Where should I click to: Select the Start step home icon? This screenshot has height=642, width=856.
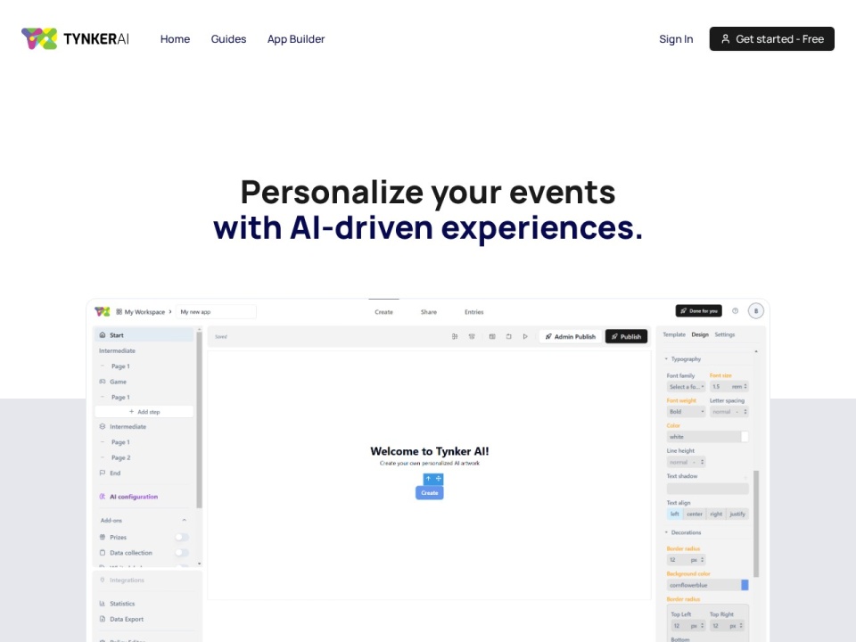(x=102, y=335)
